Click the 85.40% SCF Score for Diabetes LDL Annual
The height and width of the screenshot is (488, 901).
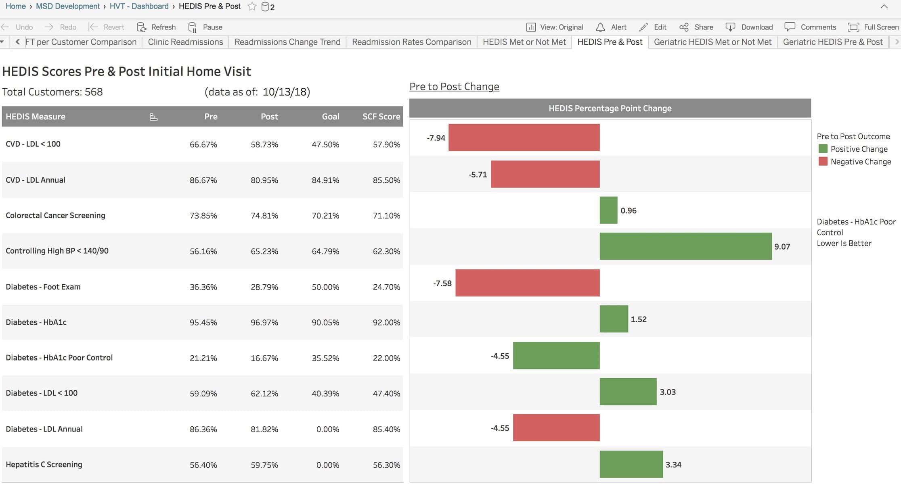[x=386, y=429]
